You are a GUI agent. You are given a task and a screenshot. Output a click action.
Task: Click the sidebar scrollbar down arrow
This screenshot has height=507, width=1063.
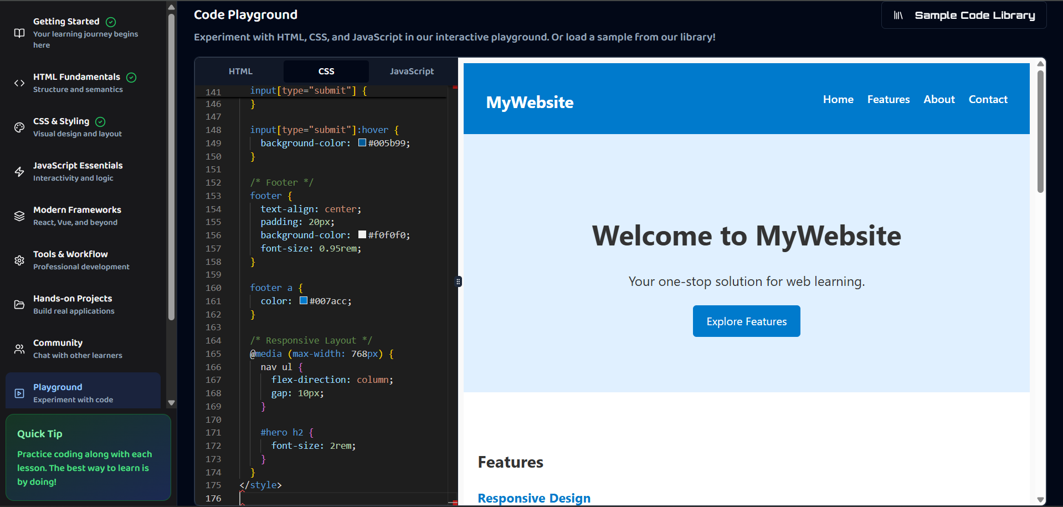[171, 403]
